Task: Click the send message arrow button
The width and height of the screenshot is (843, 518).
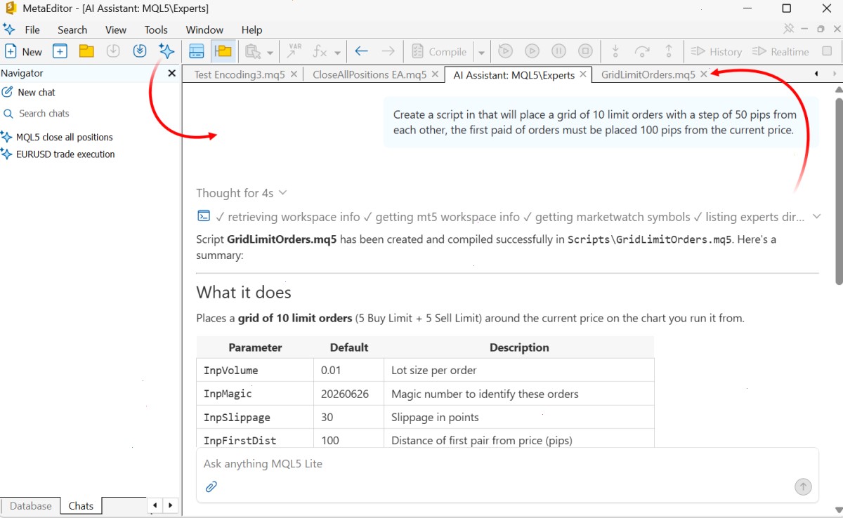Action: [803, 486]
